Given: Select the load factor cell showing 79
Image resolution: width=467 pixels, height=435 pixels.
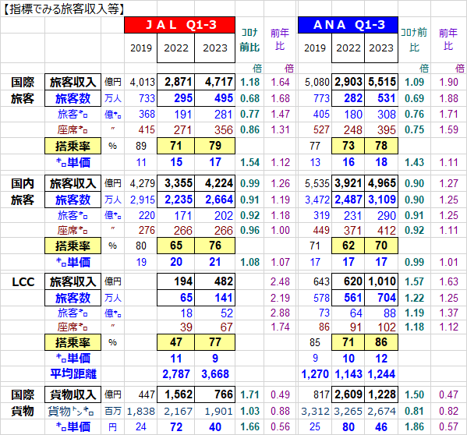Looking at the screenshot, I should [x=214, y=146].
